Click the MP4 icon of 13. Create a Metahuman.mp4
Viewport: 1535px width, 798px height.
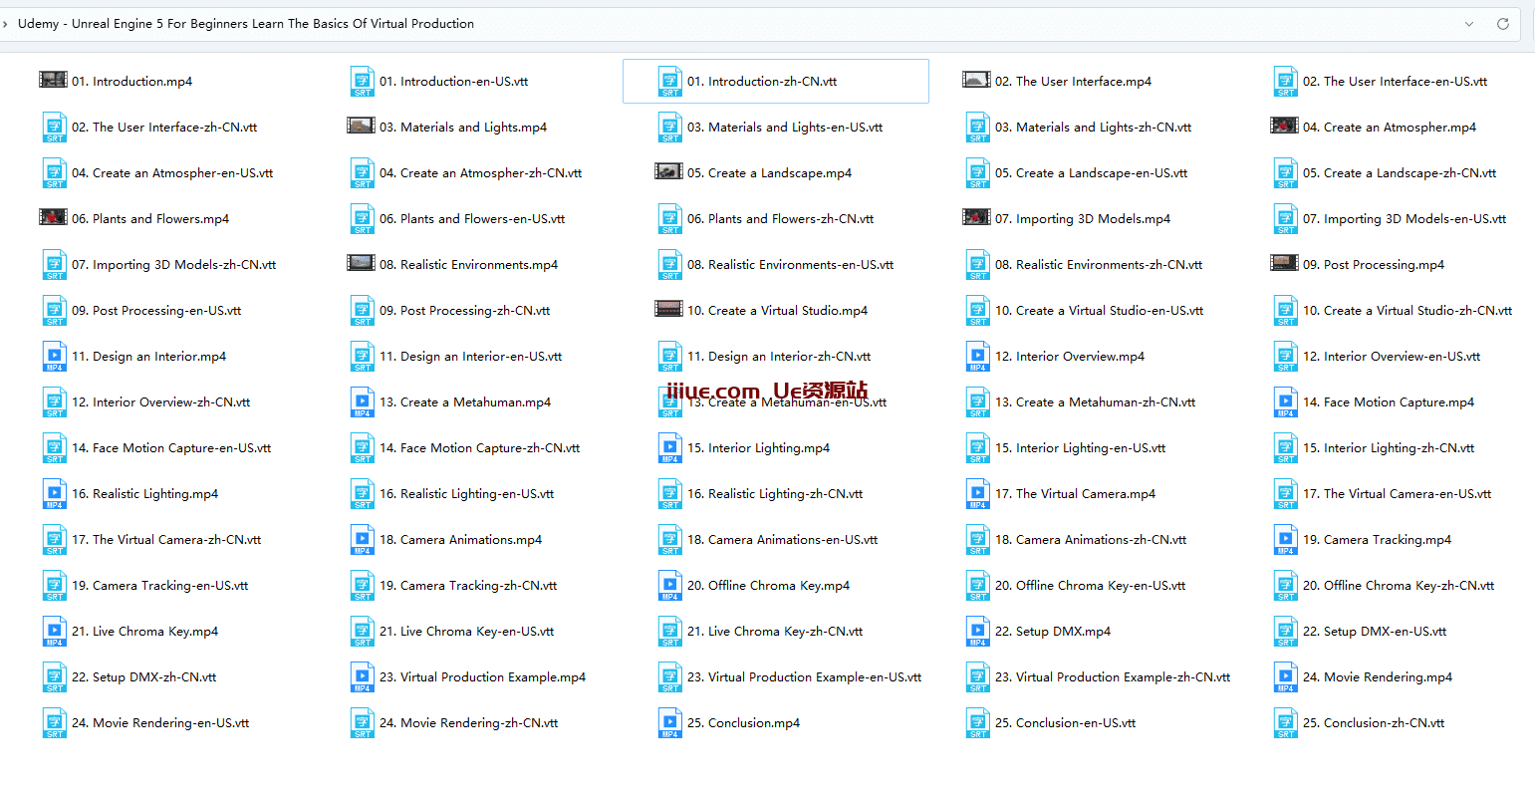pos(363,402)
